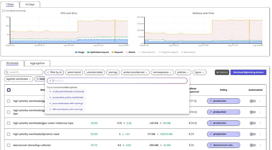Screen dimensions: 272x150
Task: Select checkbox for gpu-vision-inference-hpa row
Action: [8, 123]
